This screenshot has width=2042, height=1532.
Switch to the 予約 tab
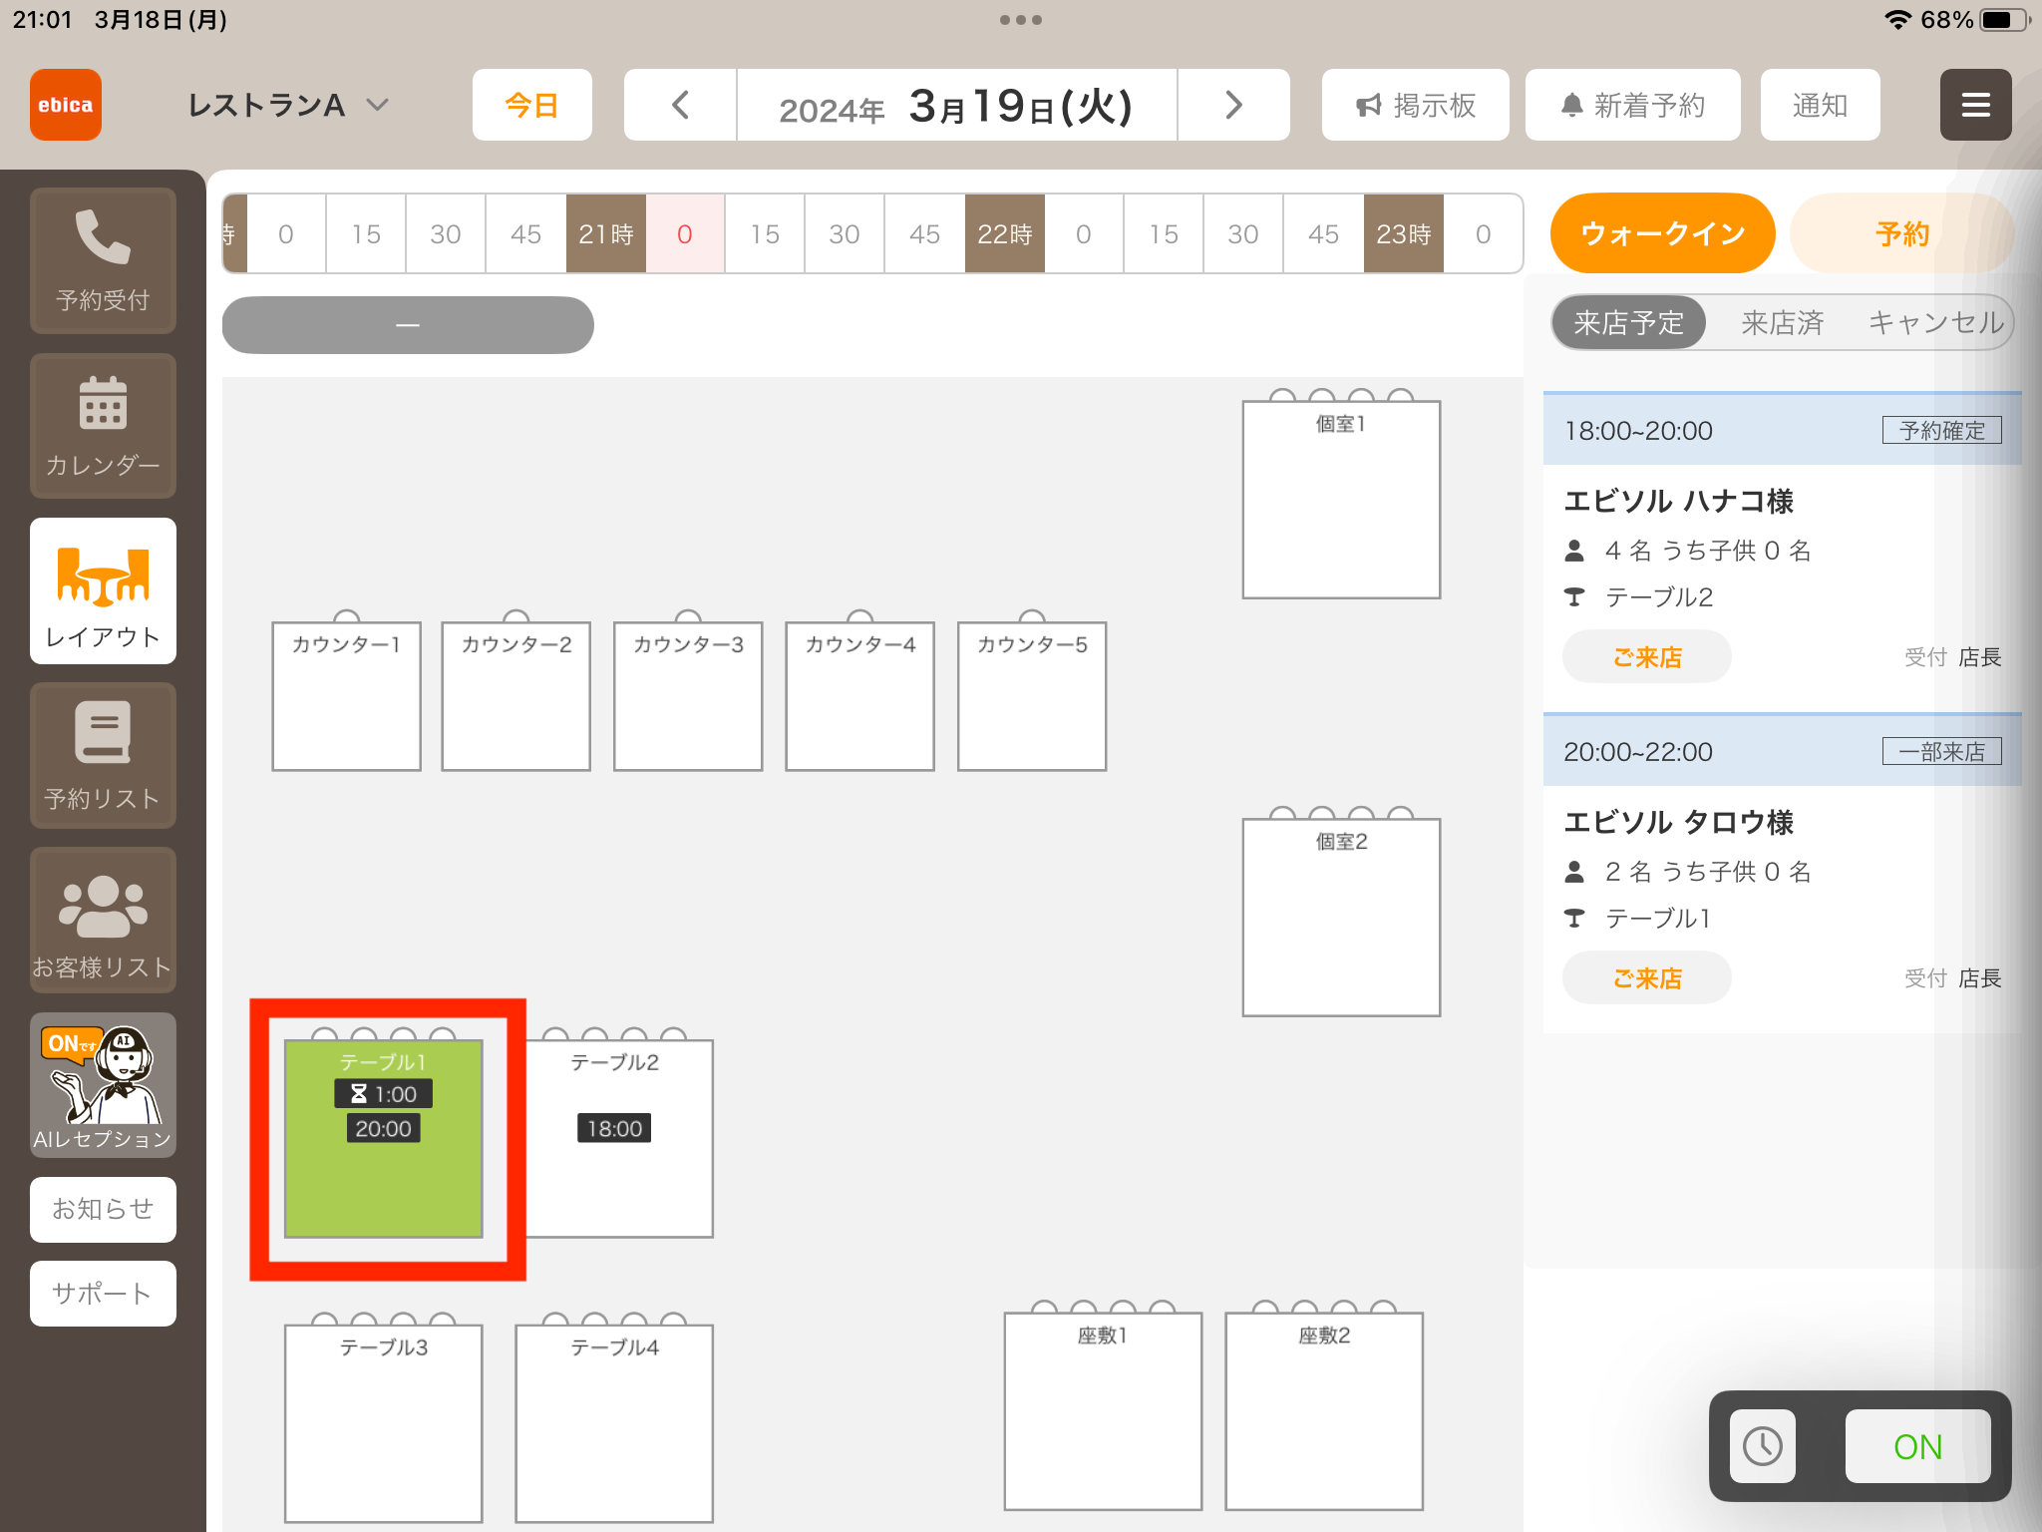coord(1901,233)
